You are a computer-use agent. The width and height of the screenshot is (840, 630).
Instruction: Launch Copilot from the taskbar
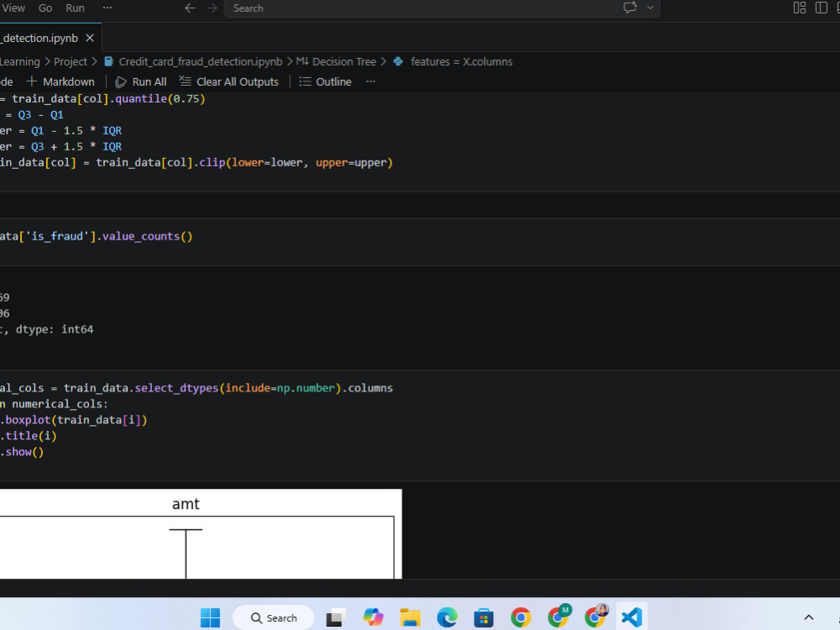(x=373, y=617)
